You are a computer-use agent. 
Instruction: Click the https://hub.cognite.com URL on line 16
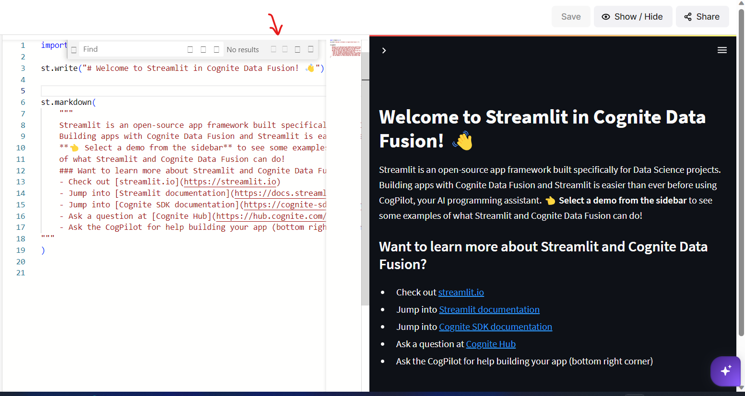(271, 216)
